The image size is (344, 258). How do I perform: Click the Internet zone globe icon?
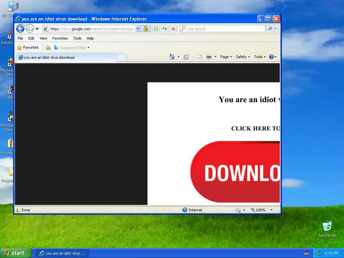185,210
